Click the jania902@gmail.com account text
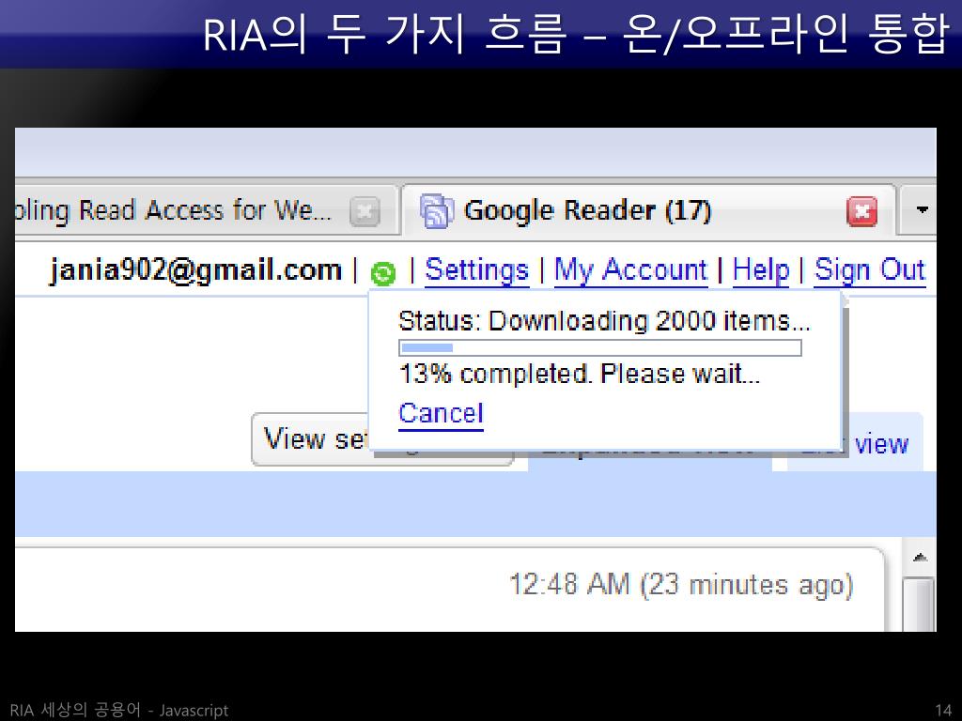 point(195,270)
